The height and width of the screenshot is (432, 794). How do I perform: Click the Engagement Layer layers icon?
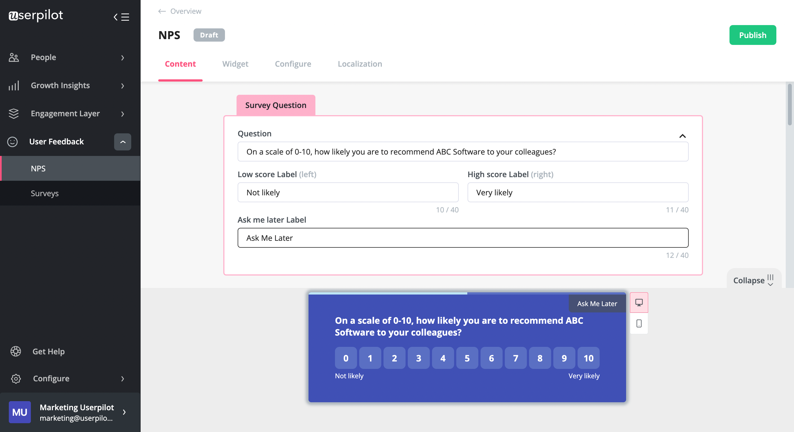pos(13,114)
